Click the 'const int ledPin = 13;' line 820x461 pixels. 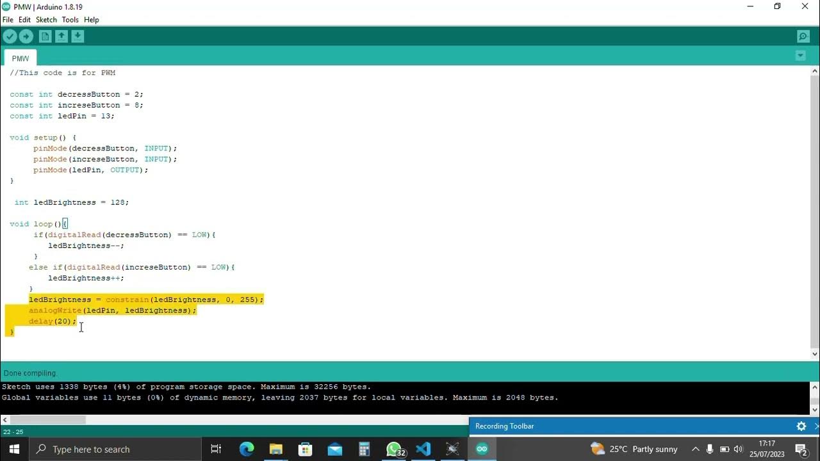[x=62, y=116]
